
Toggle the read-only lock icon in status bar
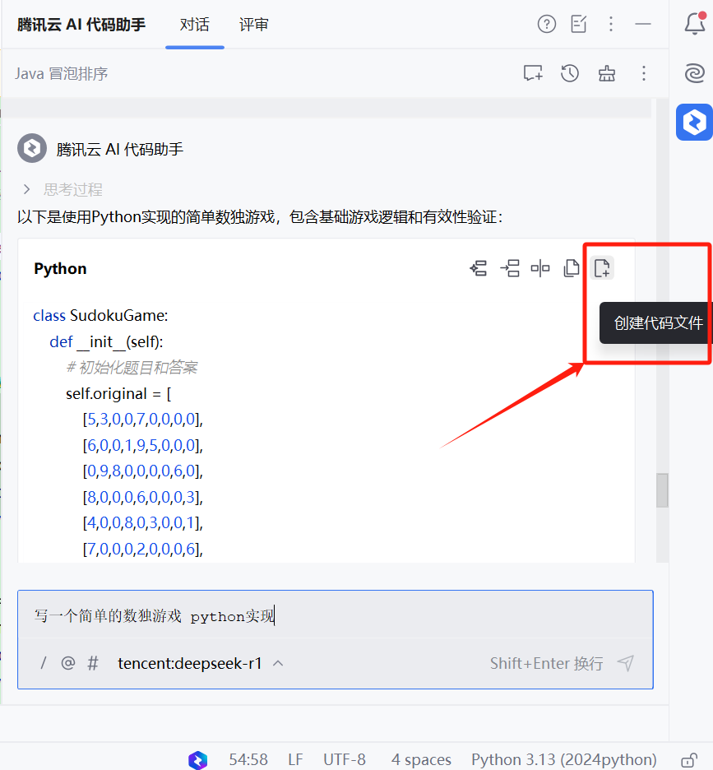[x=689, y=759]
